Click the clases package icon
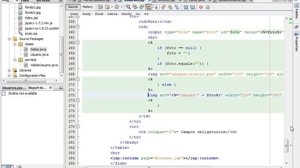This screenshot has height=168, width=300. click(x=21, y=44)
